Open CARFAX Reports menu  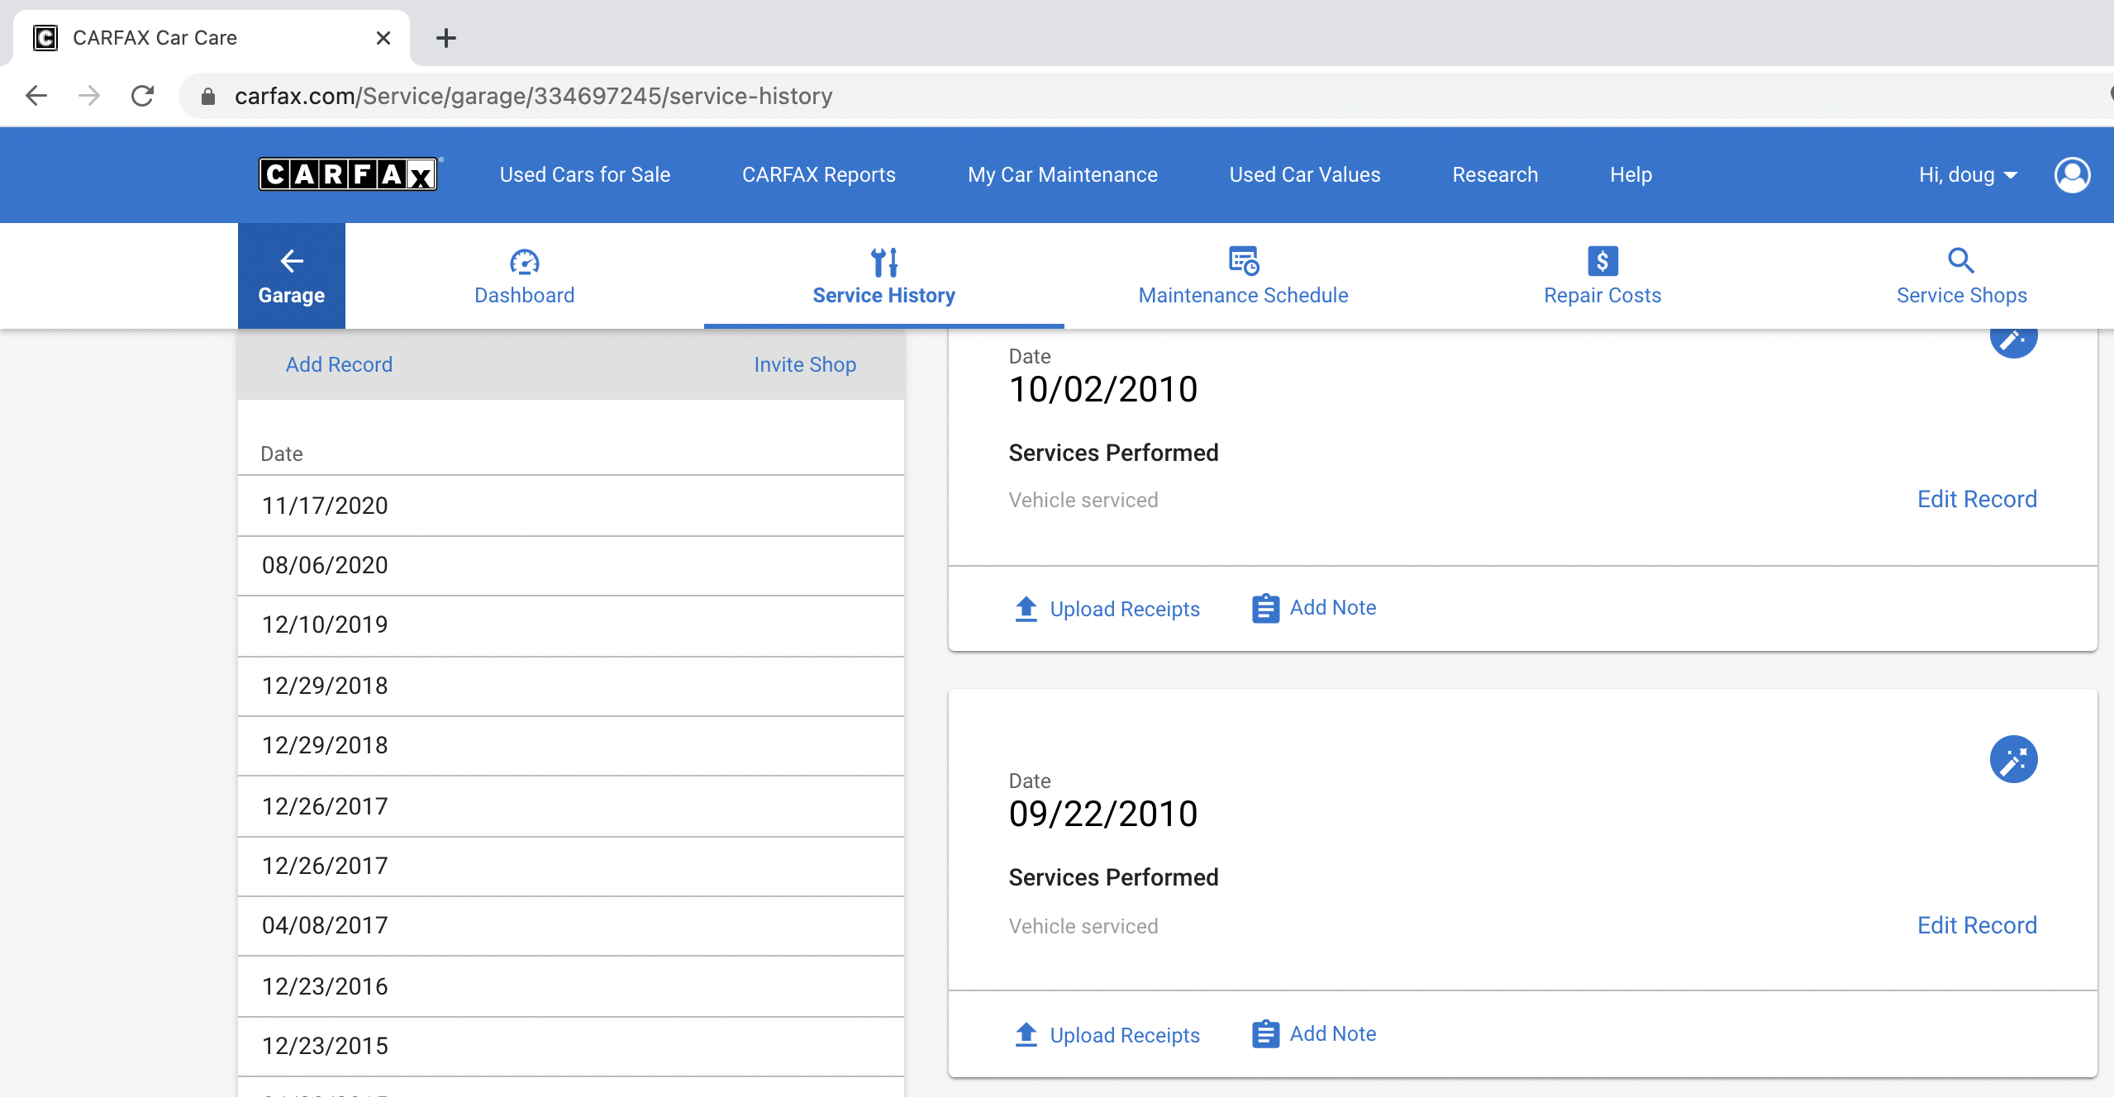(x=819, y=175)
